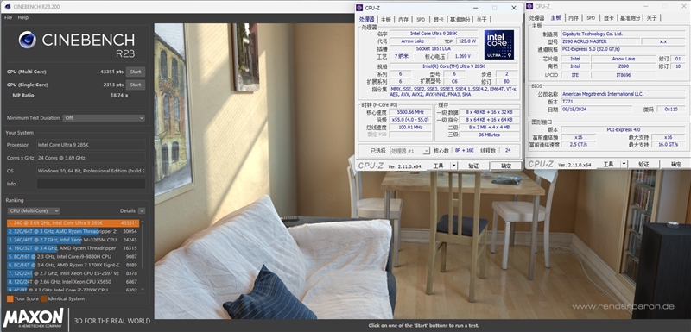Open the 处理器 #1 selection dropdown
The height and width of the screenshot is (332, 691).
point(409,151)
